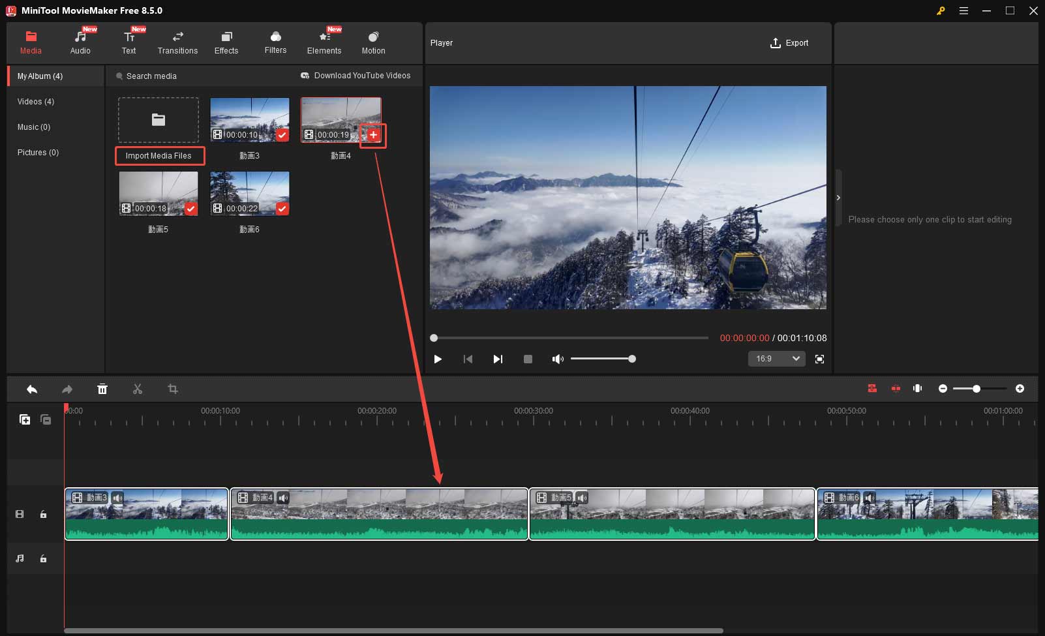The image size is (1045, 636).
Task: Select the 動画6 thumbnail in My Album
Action: [x=249, y=193]
